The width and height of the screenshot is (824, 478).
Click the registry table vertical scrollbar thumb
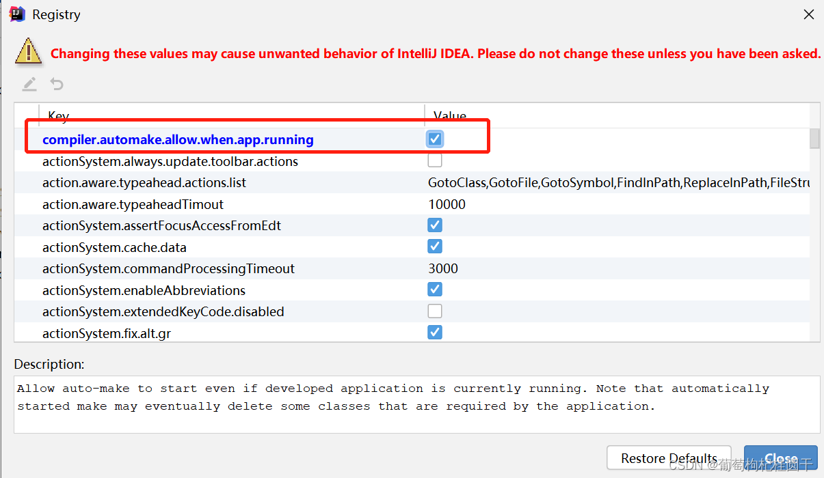(814, 139)
